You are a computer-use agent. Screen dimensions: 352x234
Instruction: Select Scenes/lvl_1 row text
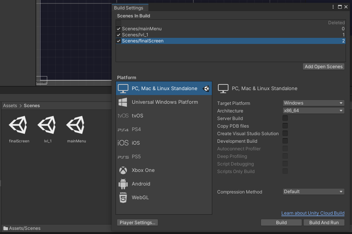point(135,35)
